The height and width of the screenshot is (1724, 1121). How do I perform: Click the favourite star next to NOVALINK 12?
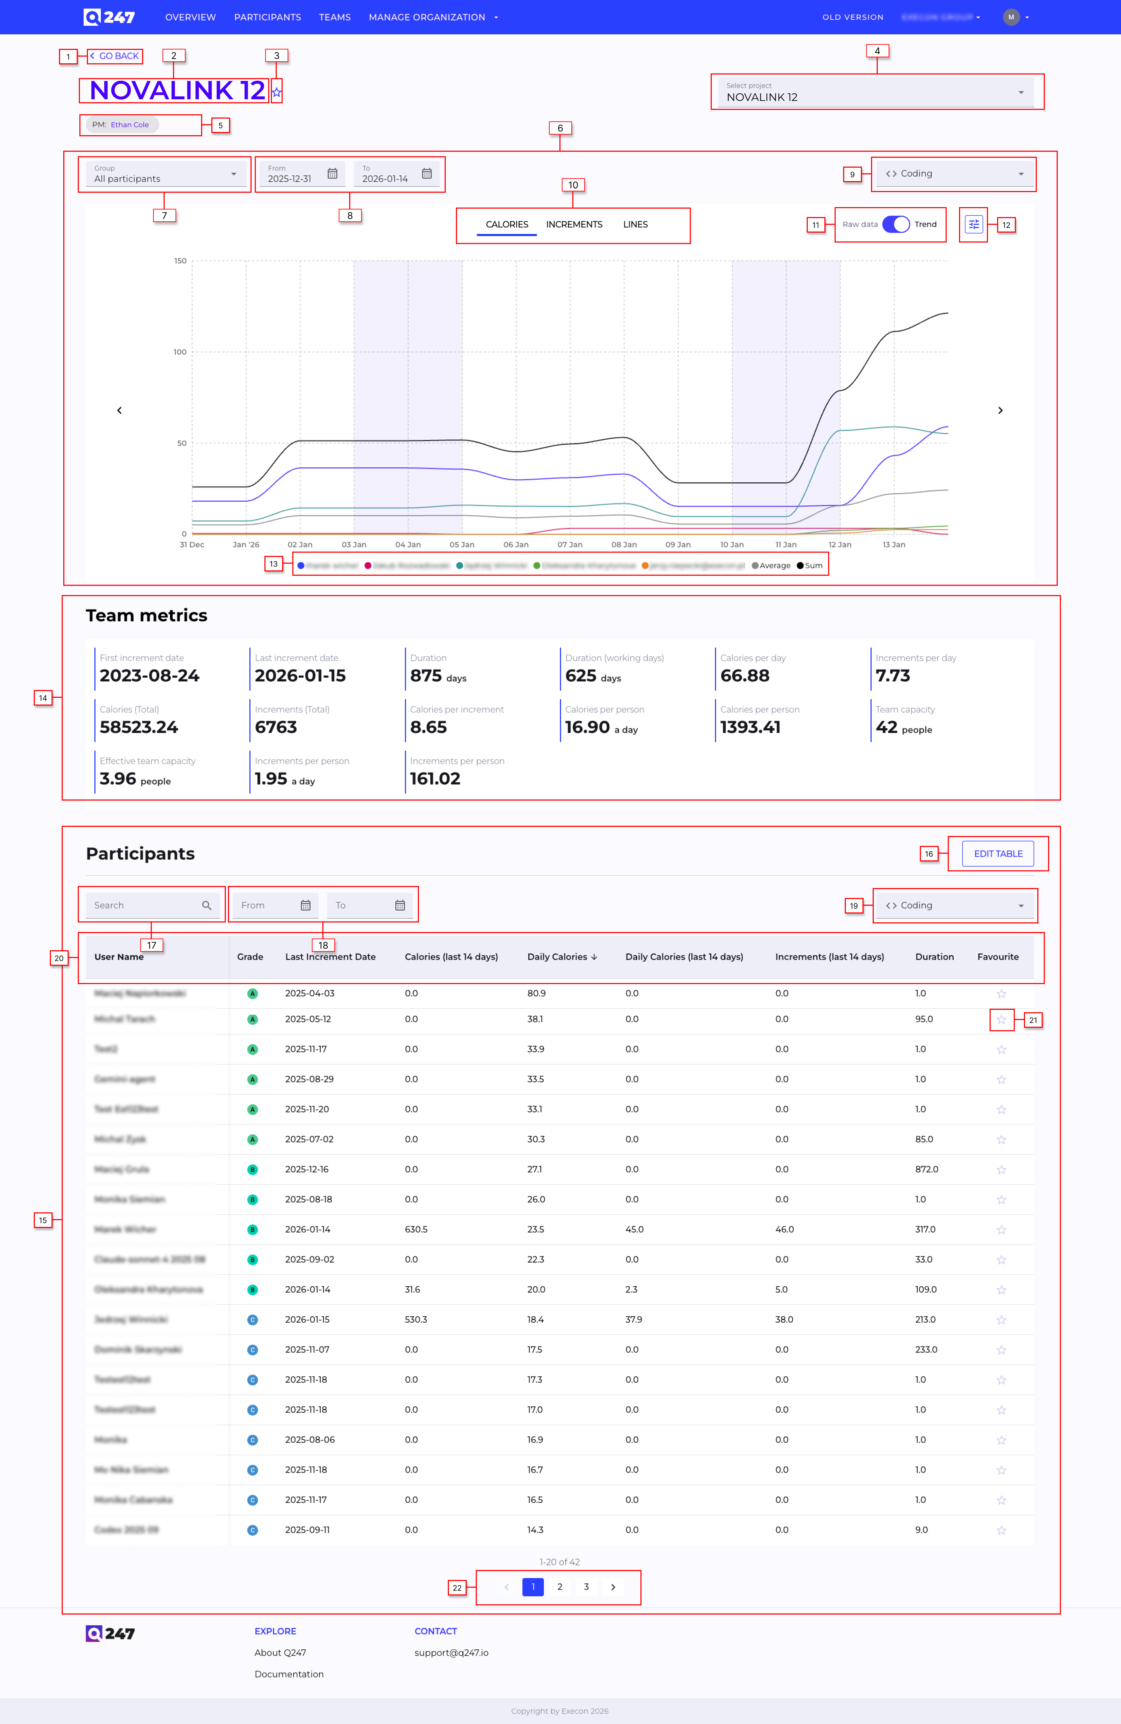pos(276,92)
